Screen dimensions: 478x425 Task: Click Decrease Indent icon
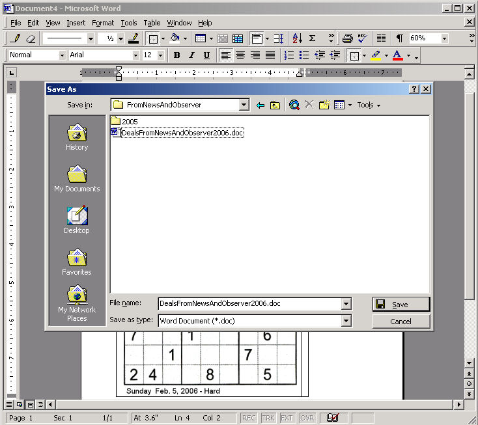[x=320, y=55]
